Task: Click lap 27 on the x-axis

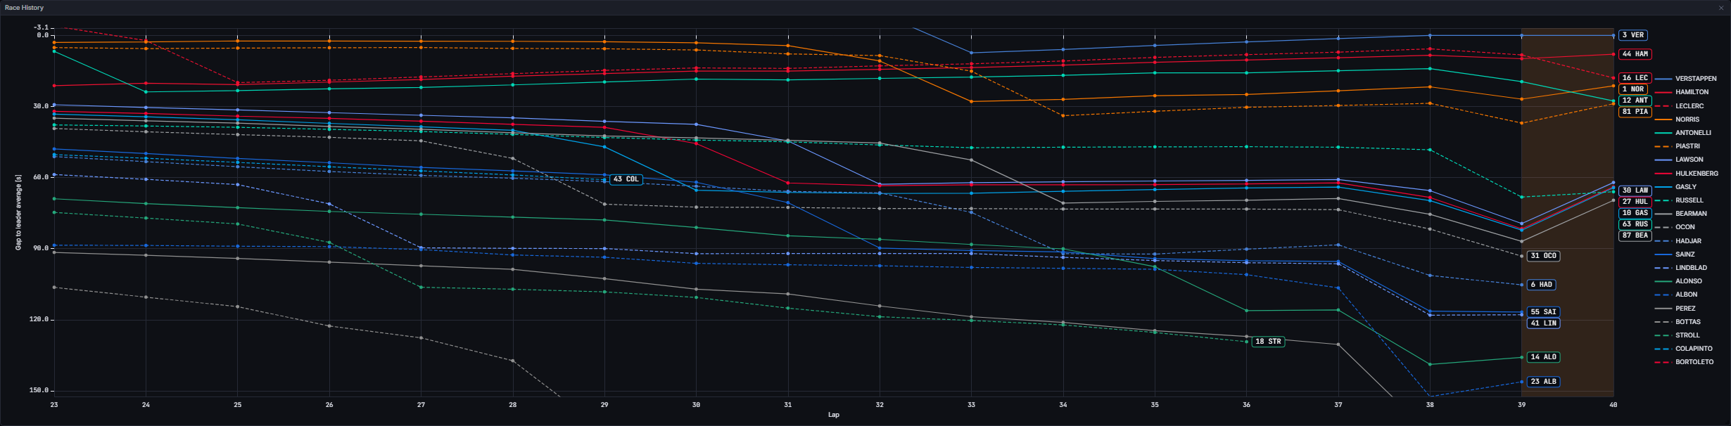Action: pyautogui.click(x=421, y=405)
